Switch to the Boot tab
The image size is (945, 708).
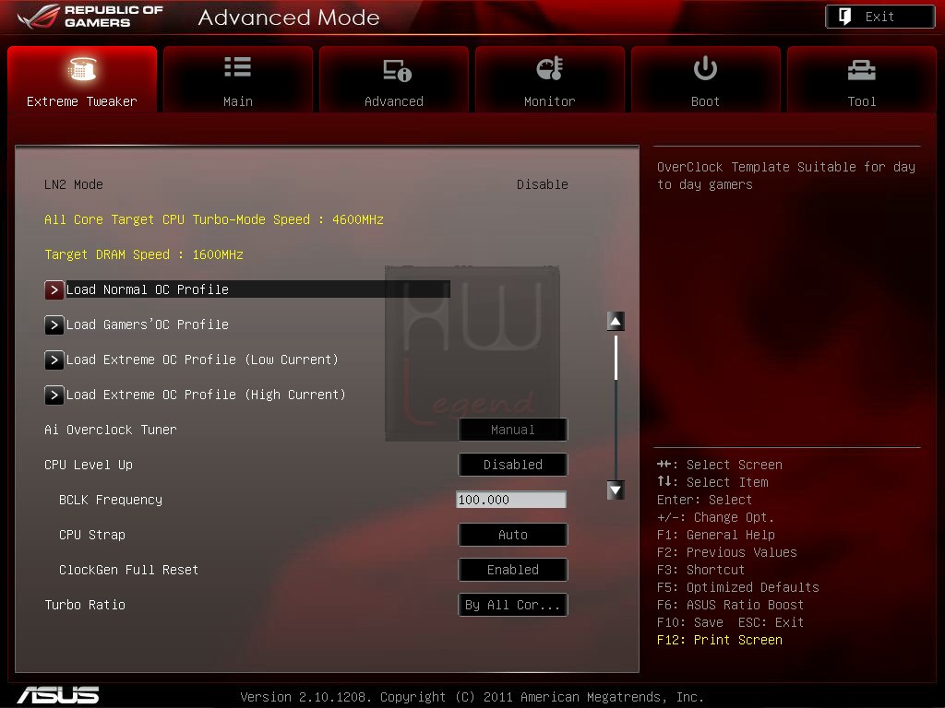706,79
